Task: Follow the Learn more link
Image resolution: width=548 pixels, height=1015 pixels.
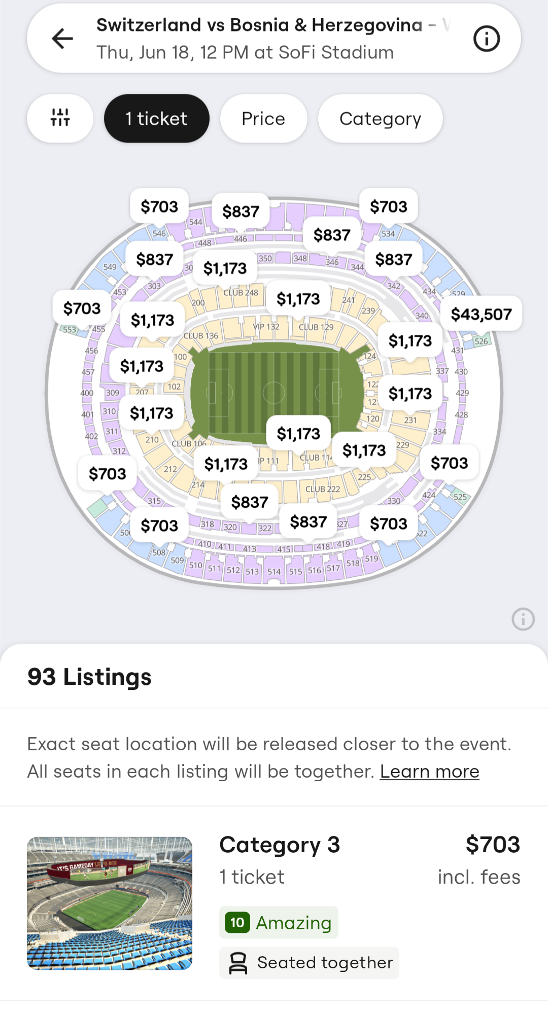Action: [429, 772]
